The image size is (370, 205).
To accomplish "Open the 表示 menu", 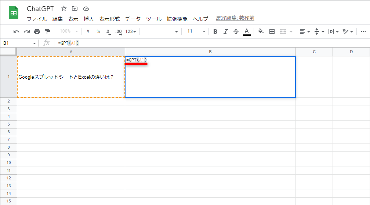I will tap(73, 19).
